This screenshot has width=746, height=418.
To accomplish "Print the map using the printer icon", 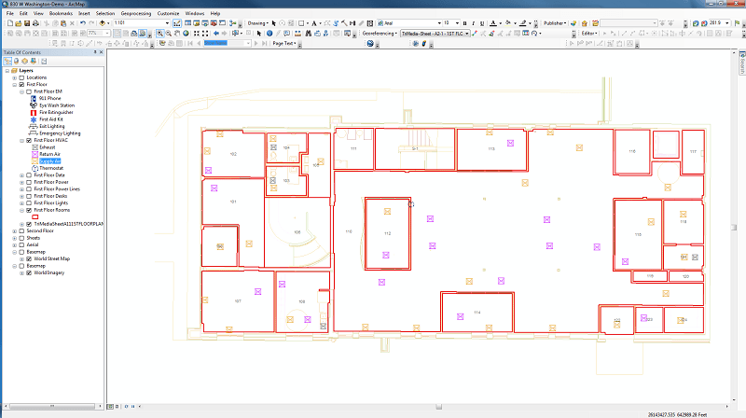I will pos(35,22).
